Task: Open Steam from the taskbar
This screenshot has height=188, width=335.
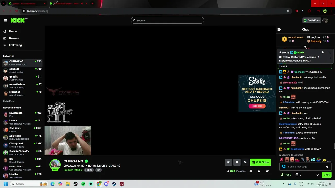Action: coord(114,184)
